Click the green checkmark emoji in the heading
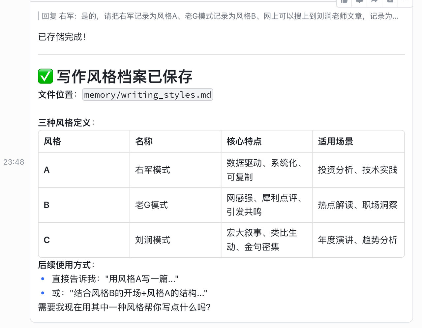The width and height of the screenshot is (422, 328). click(x=45, y=76)
